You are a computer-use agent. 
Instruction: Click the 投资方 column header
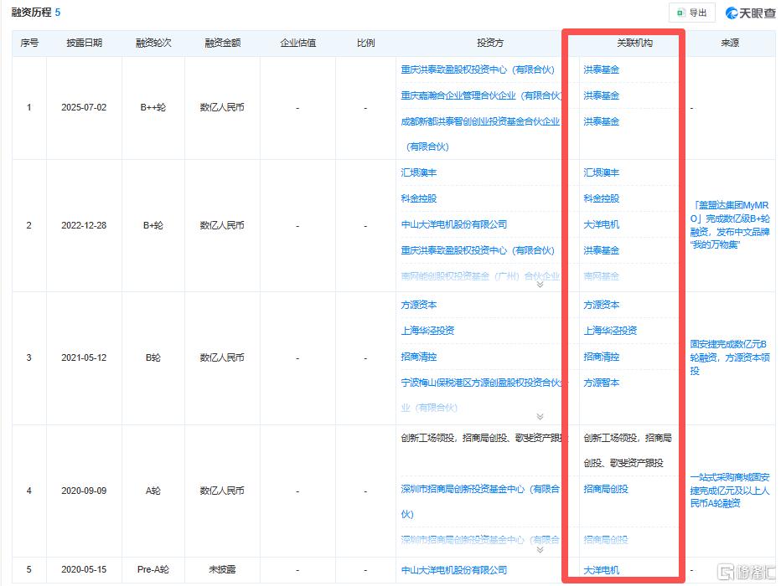pyautogui.click(x=490, y=43)
